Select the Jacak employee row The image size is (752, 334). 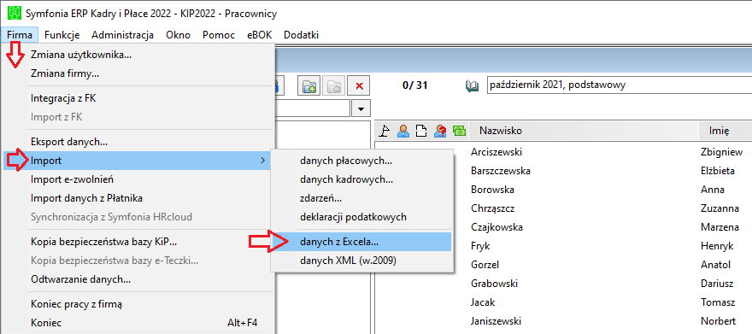[x=563, y=302]
